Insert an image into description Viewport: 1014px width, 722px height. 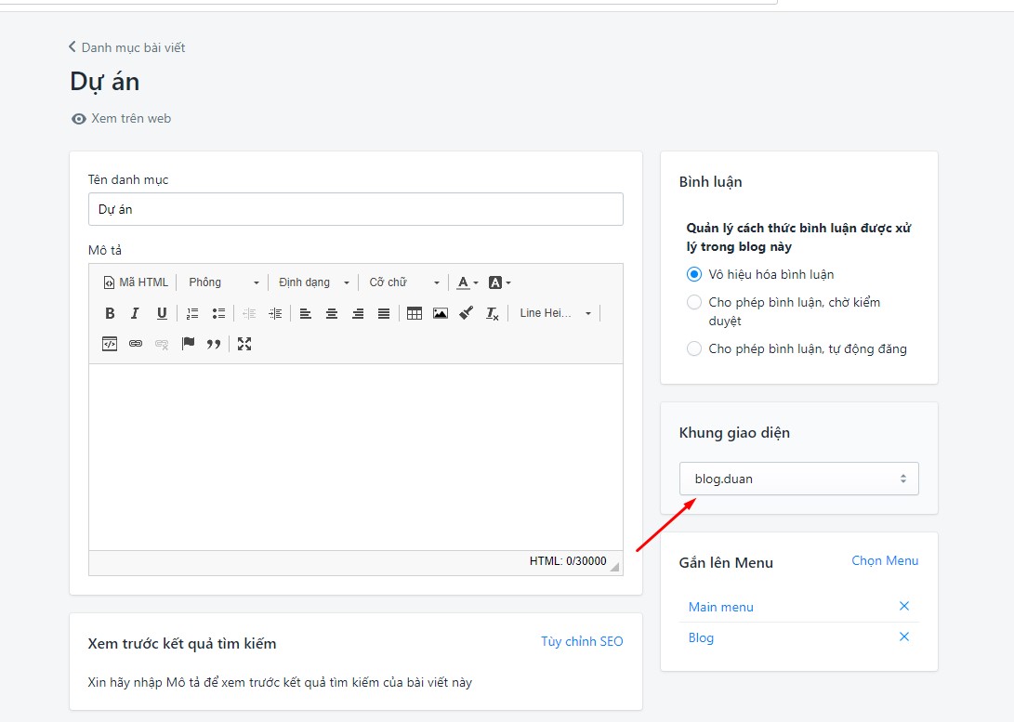click(441, 313)
